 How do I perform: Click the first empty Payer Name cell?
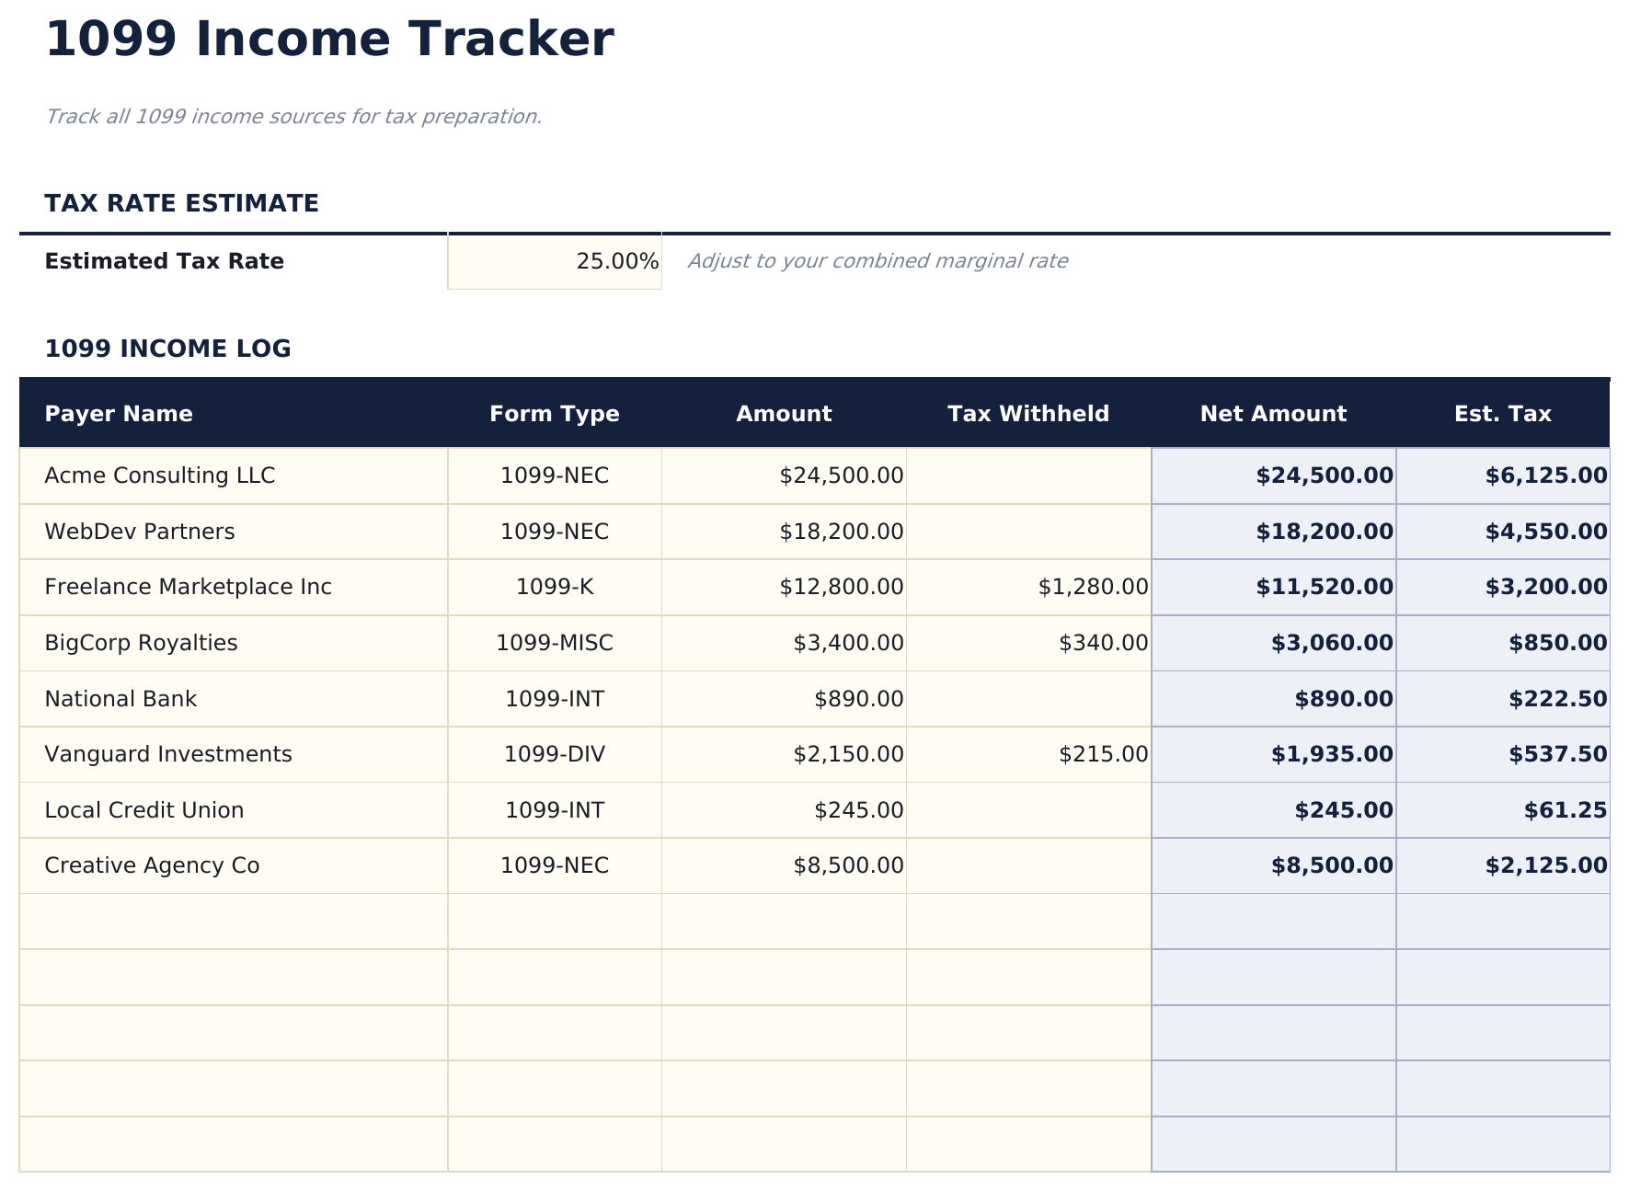pos(230,920)
